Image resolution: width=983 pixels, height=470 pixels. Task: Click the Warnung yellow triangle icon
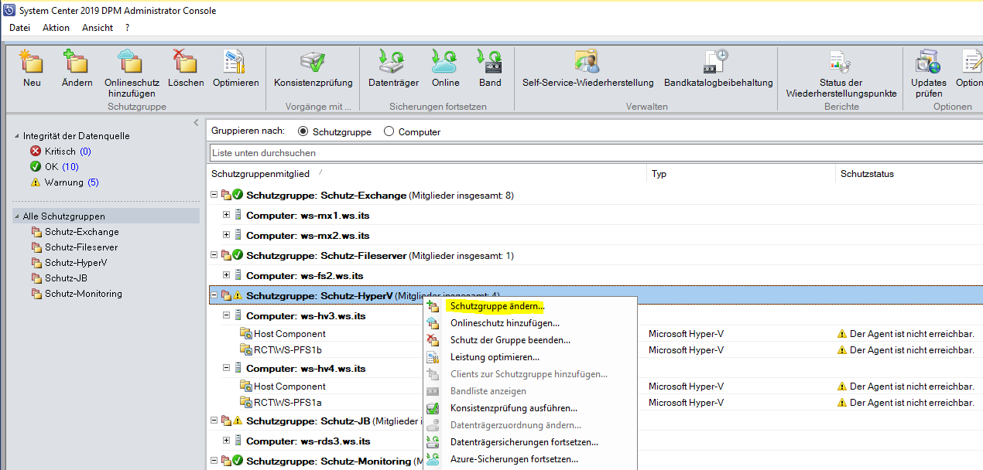pyautogui.click(x=36, y=182)
